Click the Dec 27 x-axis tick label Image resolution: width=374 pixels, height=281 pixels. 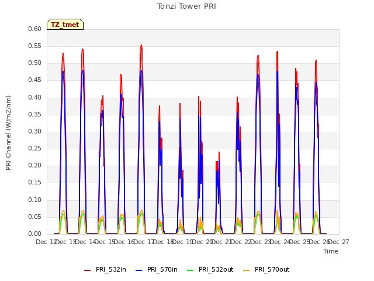(340, 242)
